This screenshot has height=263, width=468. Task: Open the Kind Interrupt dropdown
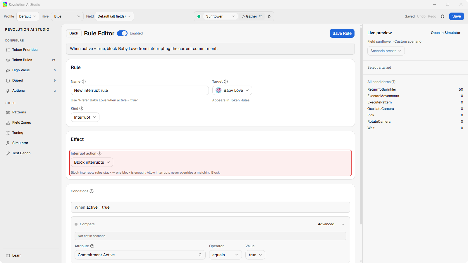click(x=85, y=117)
